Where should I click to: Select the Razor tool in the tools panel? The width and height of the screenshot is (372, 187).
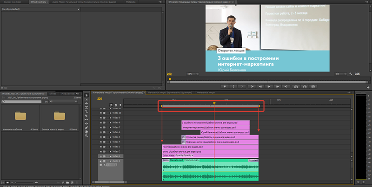click(86, 116)
